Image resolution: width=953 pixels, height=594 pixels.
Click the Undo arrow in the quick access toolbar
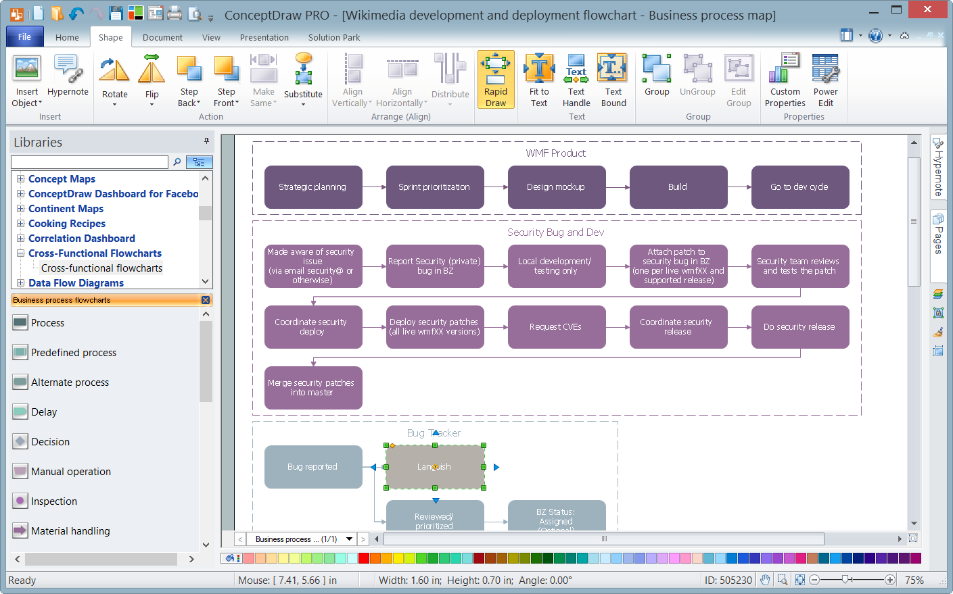pos(76,14)
